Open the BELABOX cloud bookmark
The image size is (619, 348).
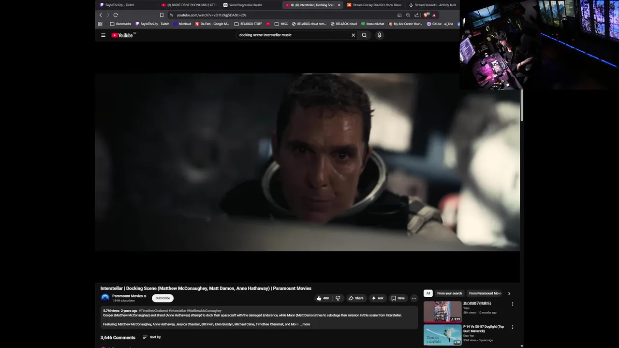[x=344, y=24]
